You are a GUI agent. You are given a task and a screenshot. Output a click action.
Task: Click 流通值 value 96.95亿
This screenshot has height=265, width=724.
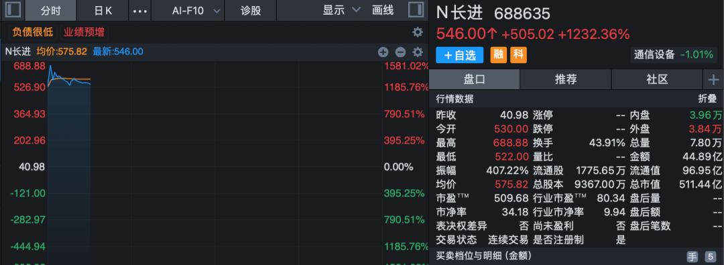703,170
